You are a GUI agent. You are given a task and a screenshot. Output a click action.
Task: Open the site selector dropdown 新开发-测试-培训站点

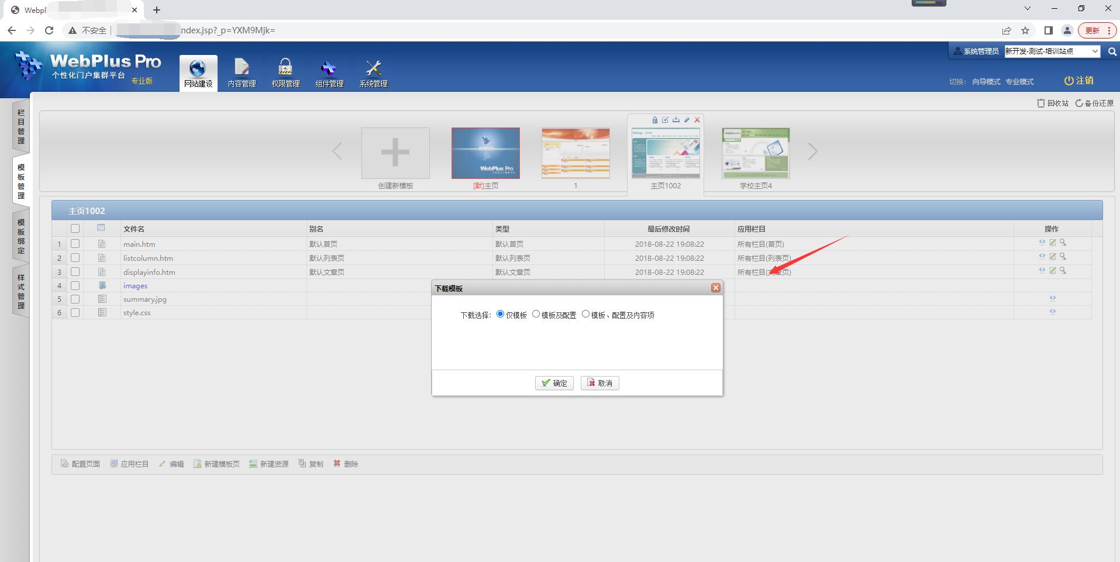pyautogui.click(x=1052, y=51)
